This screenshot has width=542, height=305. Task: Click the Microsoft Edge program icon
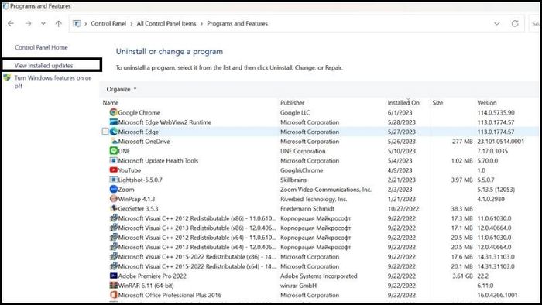click(113, 132)
